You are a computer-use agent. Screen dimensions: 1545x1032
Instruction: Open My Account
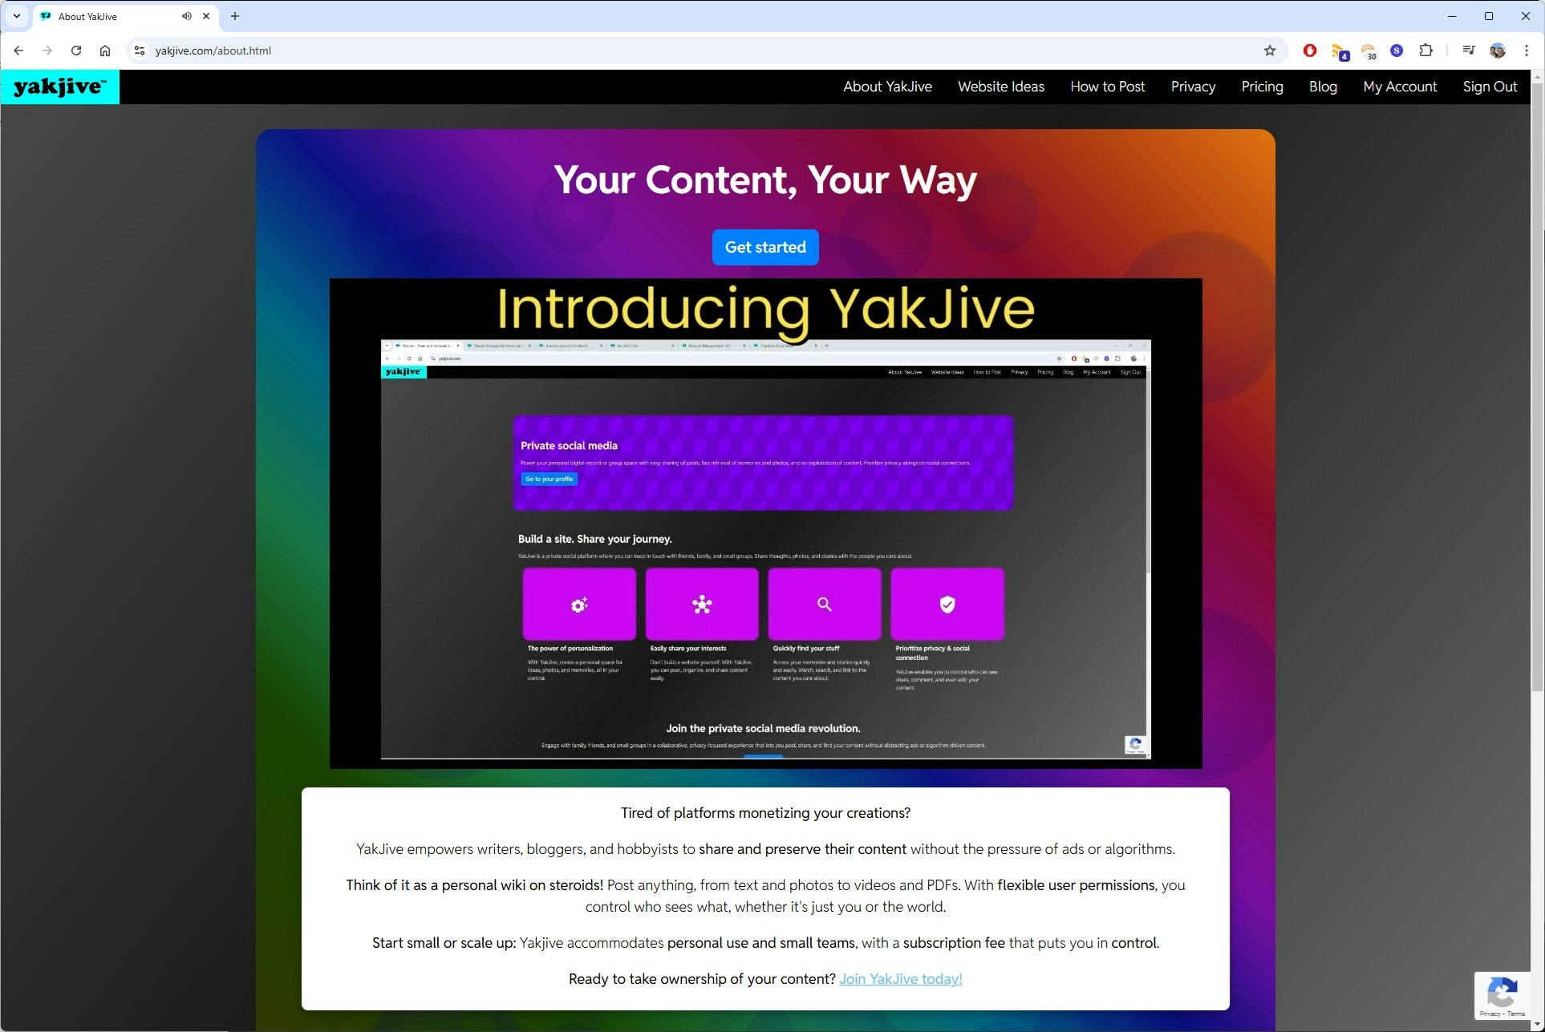(x=1400, y=87)
